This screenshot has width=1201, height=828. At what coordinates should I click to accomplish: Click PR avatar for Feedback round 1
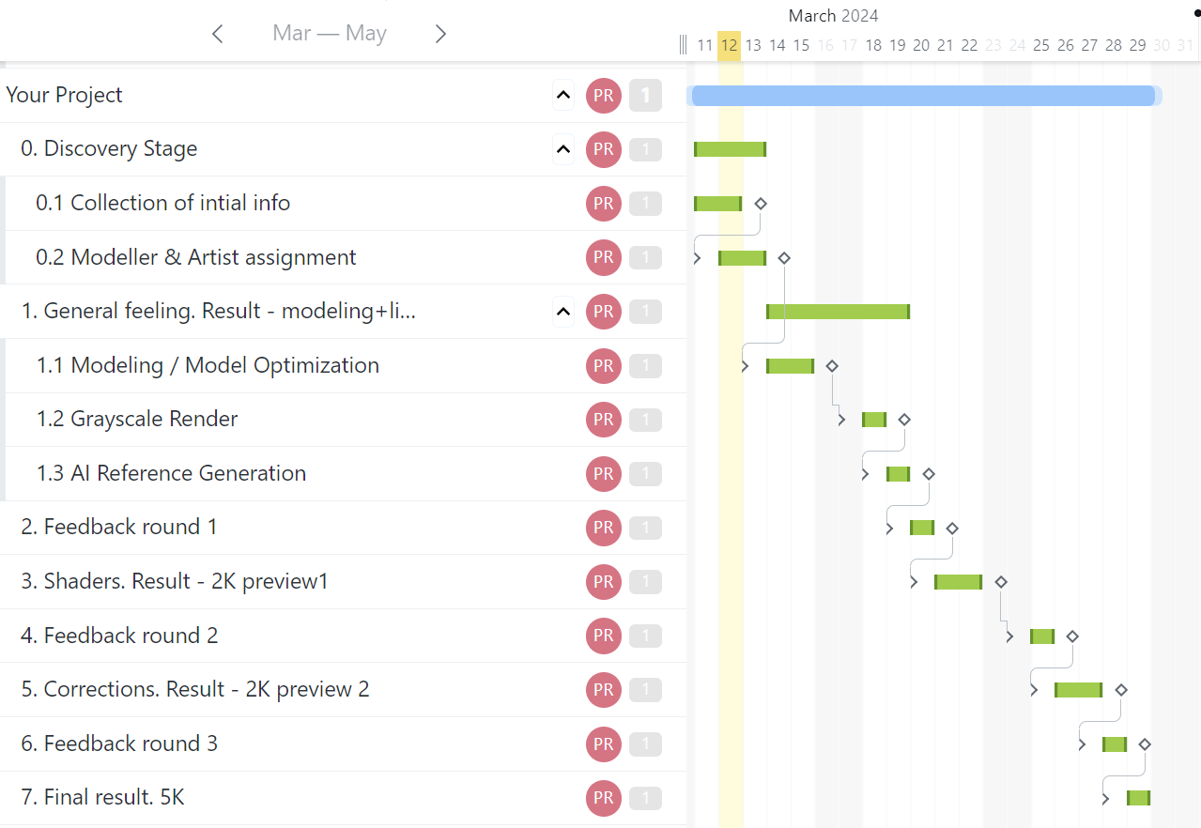click(x=604, y=528)
